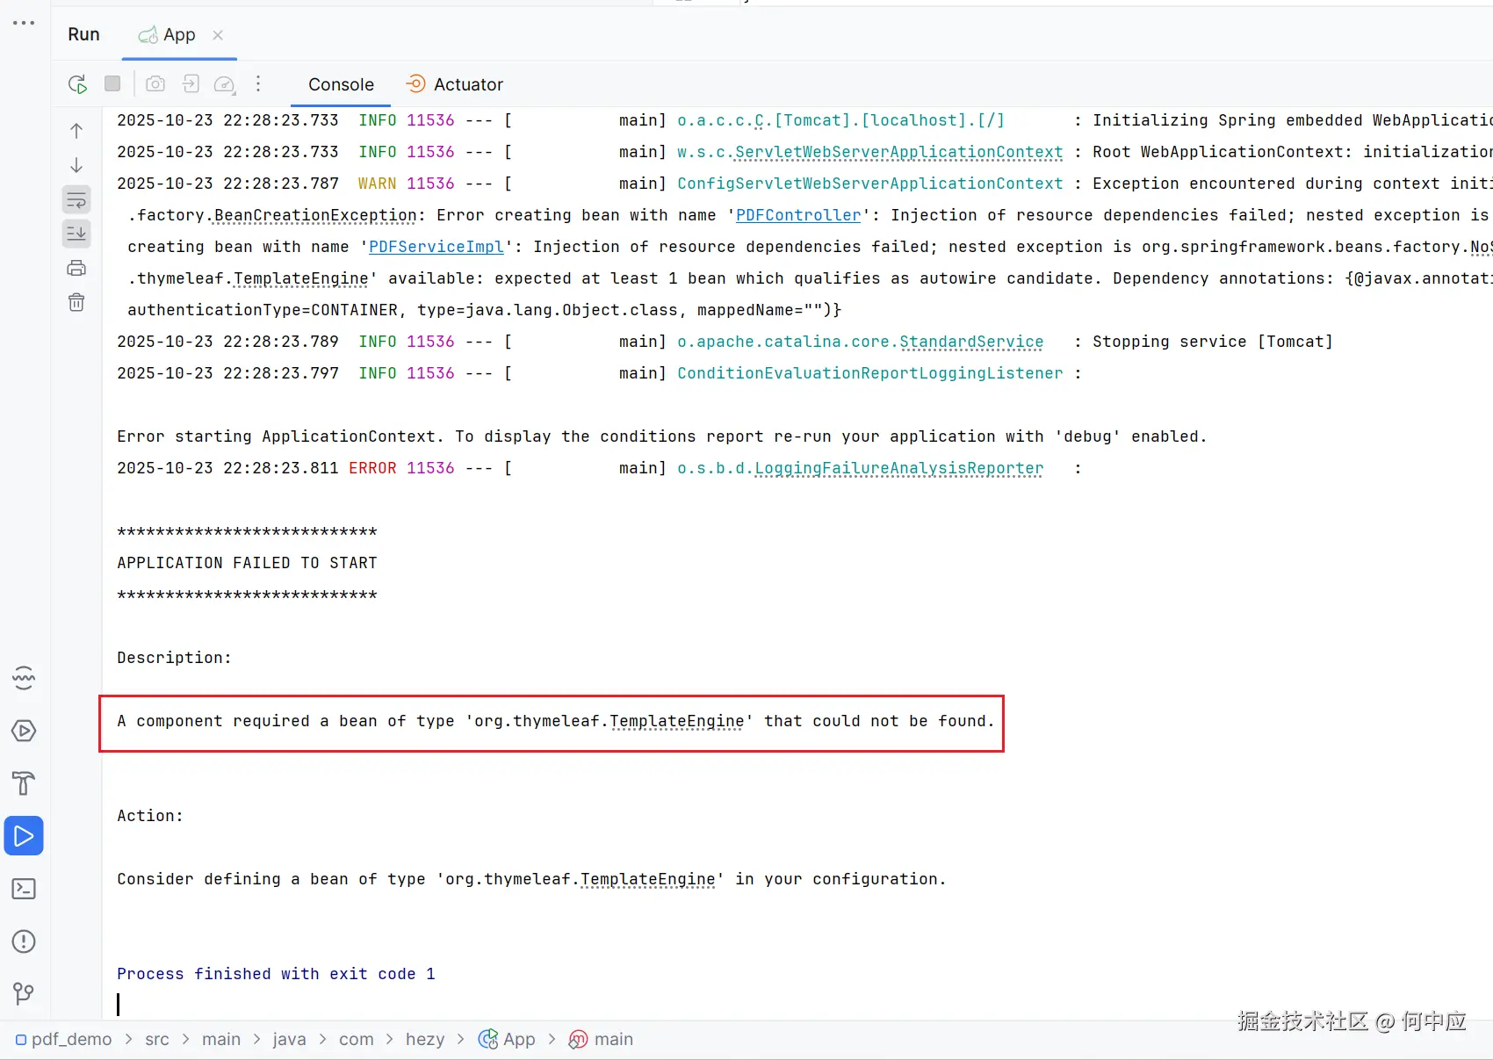Click com in the breadcrumb bar
This screenshot has height=1060, width=1493.
coord(357,1039)
